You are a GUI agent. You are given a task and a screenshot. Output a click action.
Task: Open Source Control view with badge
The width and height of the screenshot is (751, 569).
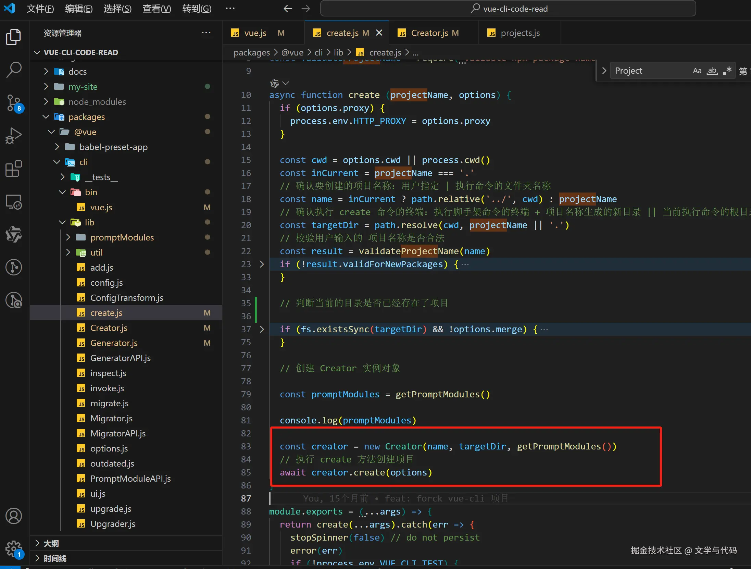[x=14, y=103]
